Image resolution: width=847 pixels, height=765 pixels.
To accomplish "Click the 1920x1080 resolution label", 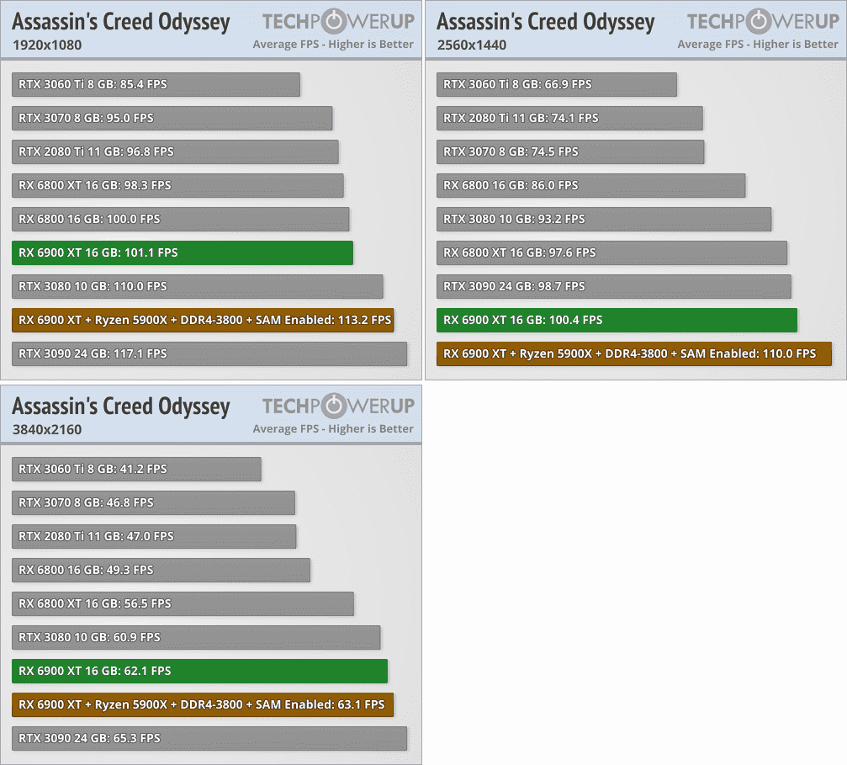I will [x=47, y=45].
